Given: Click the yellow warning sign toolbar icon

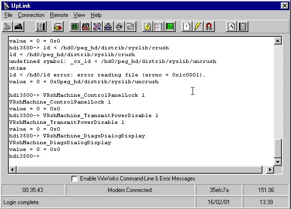Looking at the screenshot, I should pyautogui.click(x=147, y=27).
